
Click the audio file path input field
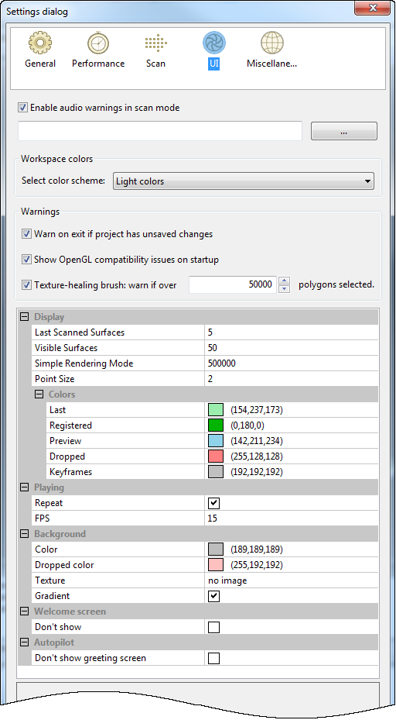click(160, 131)
